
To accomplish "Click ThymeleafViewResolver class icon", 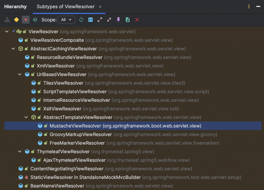I will pos(27,151).
